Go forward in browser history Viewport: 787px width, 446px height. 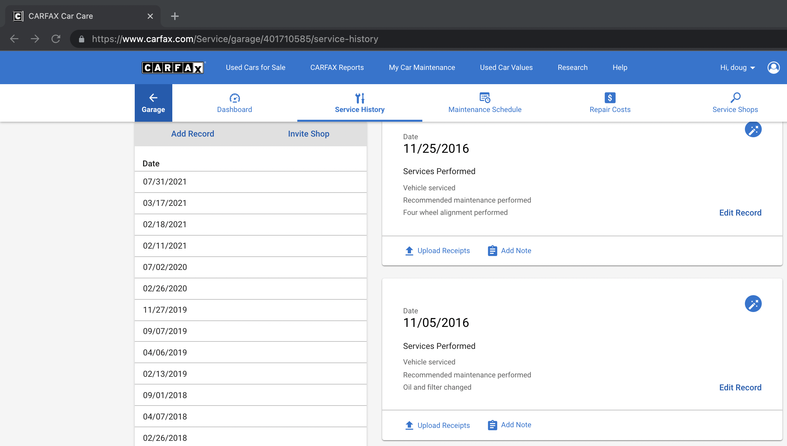[35, 39]
